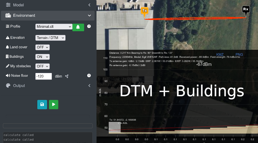Click the Profile sliders icon label
The width and height of the screenshot is (258, 143).
[x=7, y=26]
